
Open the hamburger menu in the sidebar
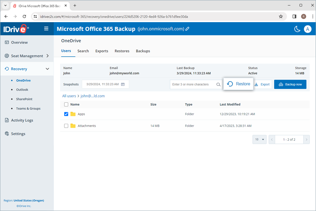pos(46,29)
